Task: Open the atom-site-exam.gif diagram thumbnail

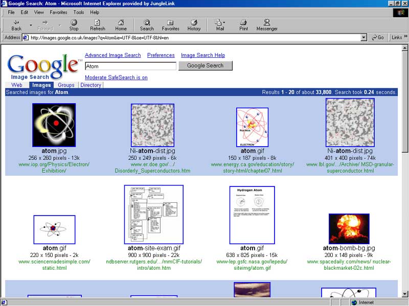Action: 154,215
